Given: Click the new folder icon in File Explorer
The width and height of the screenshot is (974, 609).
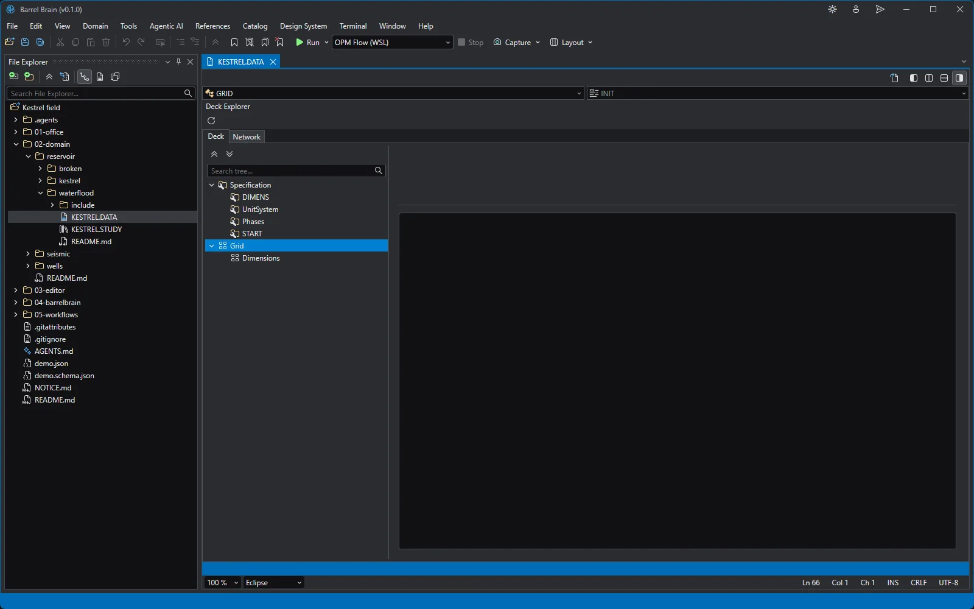Looking at the screenshot, I should (29, 77).
